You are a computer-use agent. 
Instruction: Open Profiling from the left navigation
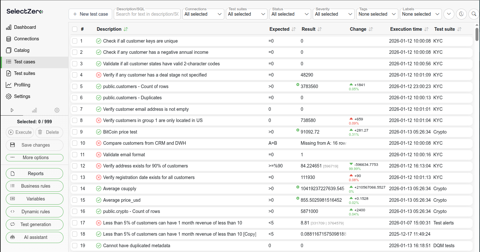22,85
